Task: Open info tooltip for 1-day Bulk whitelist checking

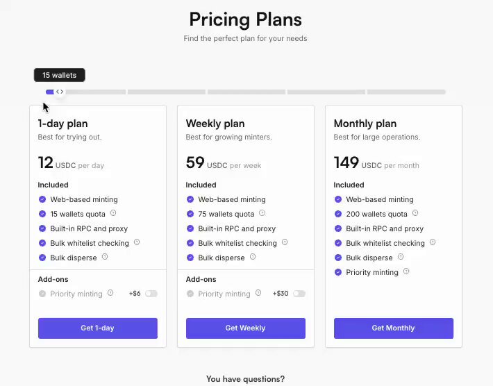Action: click(x=137, y=242)
